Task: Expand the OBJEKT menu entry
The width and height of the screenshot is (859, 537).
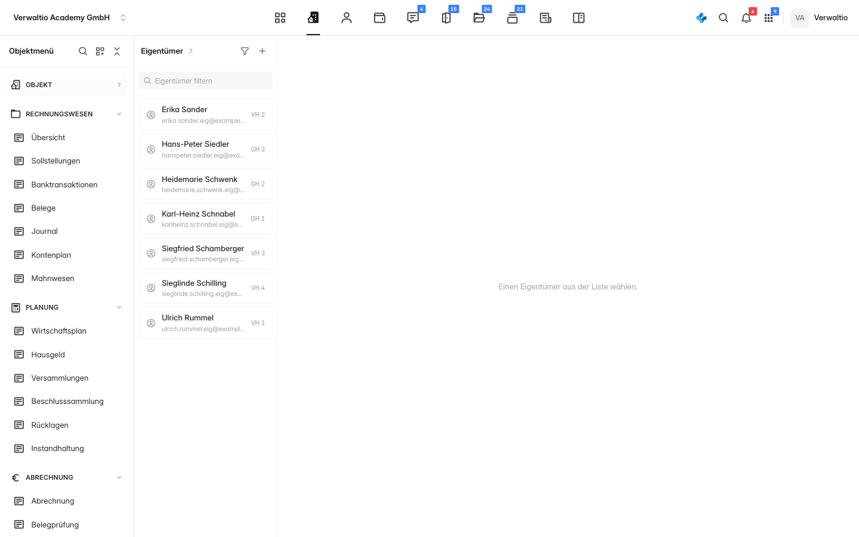Action: (67, 85)
